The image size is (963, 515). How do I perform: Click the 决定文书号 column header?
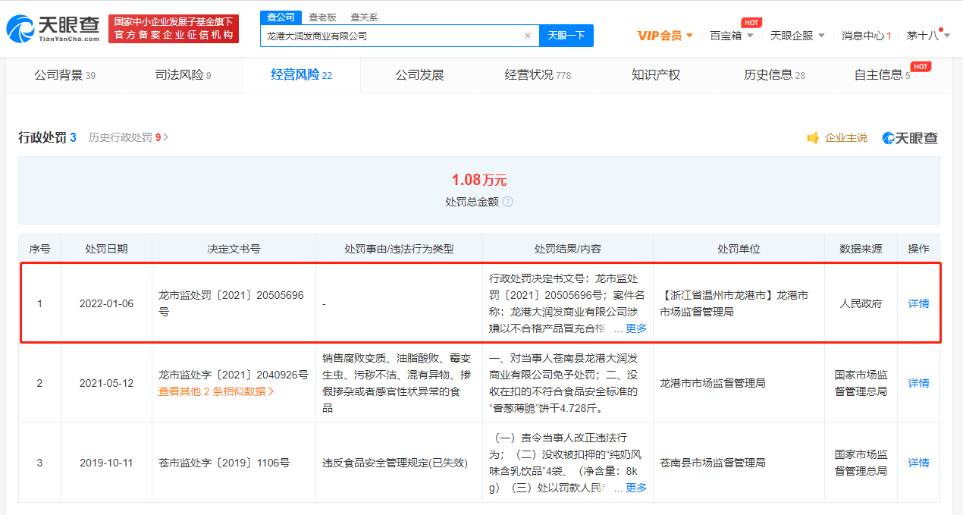[234, 249]
